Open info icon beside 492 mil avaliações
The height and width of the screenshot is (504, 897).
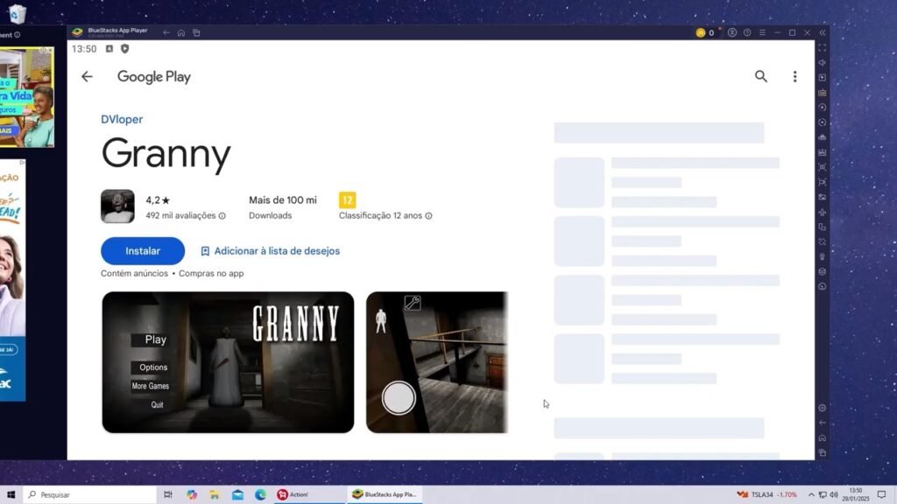tap(222, 216)
